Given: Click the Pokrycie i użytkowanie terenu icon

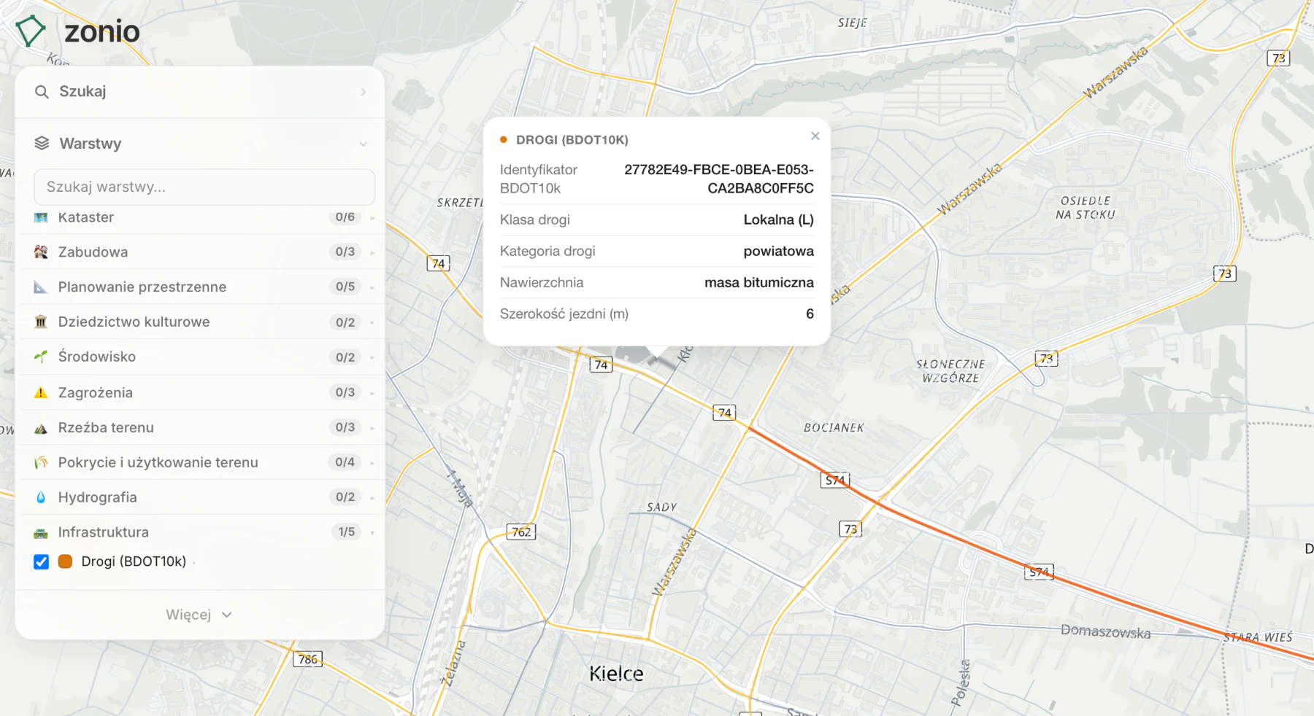Looking at the screenshot, I should (41, 463).
